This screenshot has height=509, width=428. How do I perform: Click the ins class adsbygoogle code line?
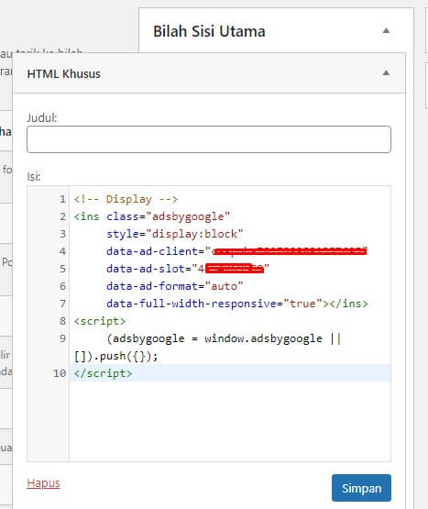152,216
